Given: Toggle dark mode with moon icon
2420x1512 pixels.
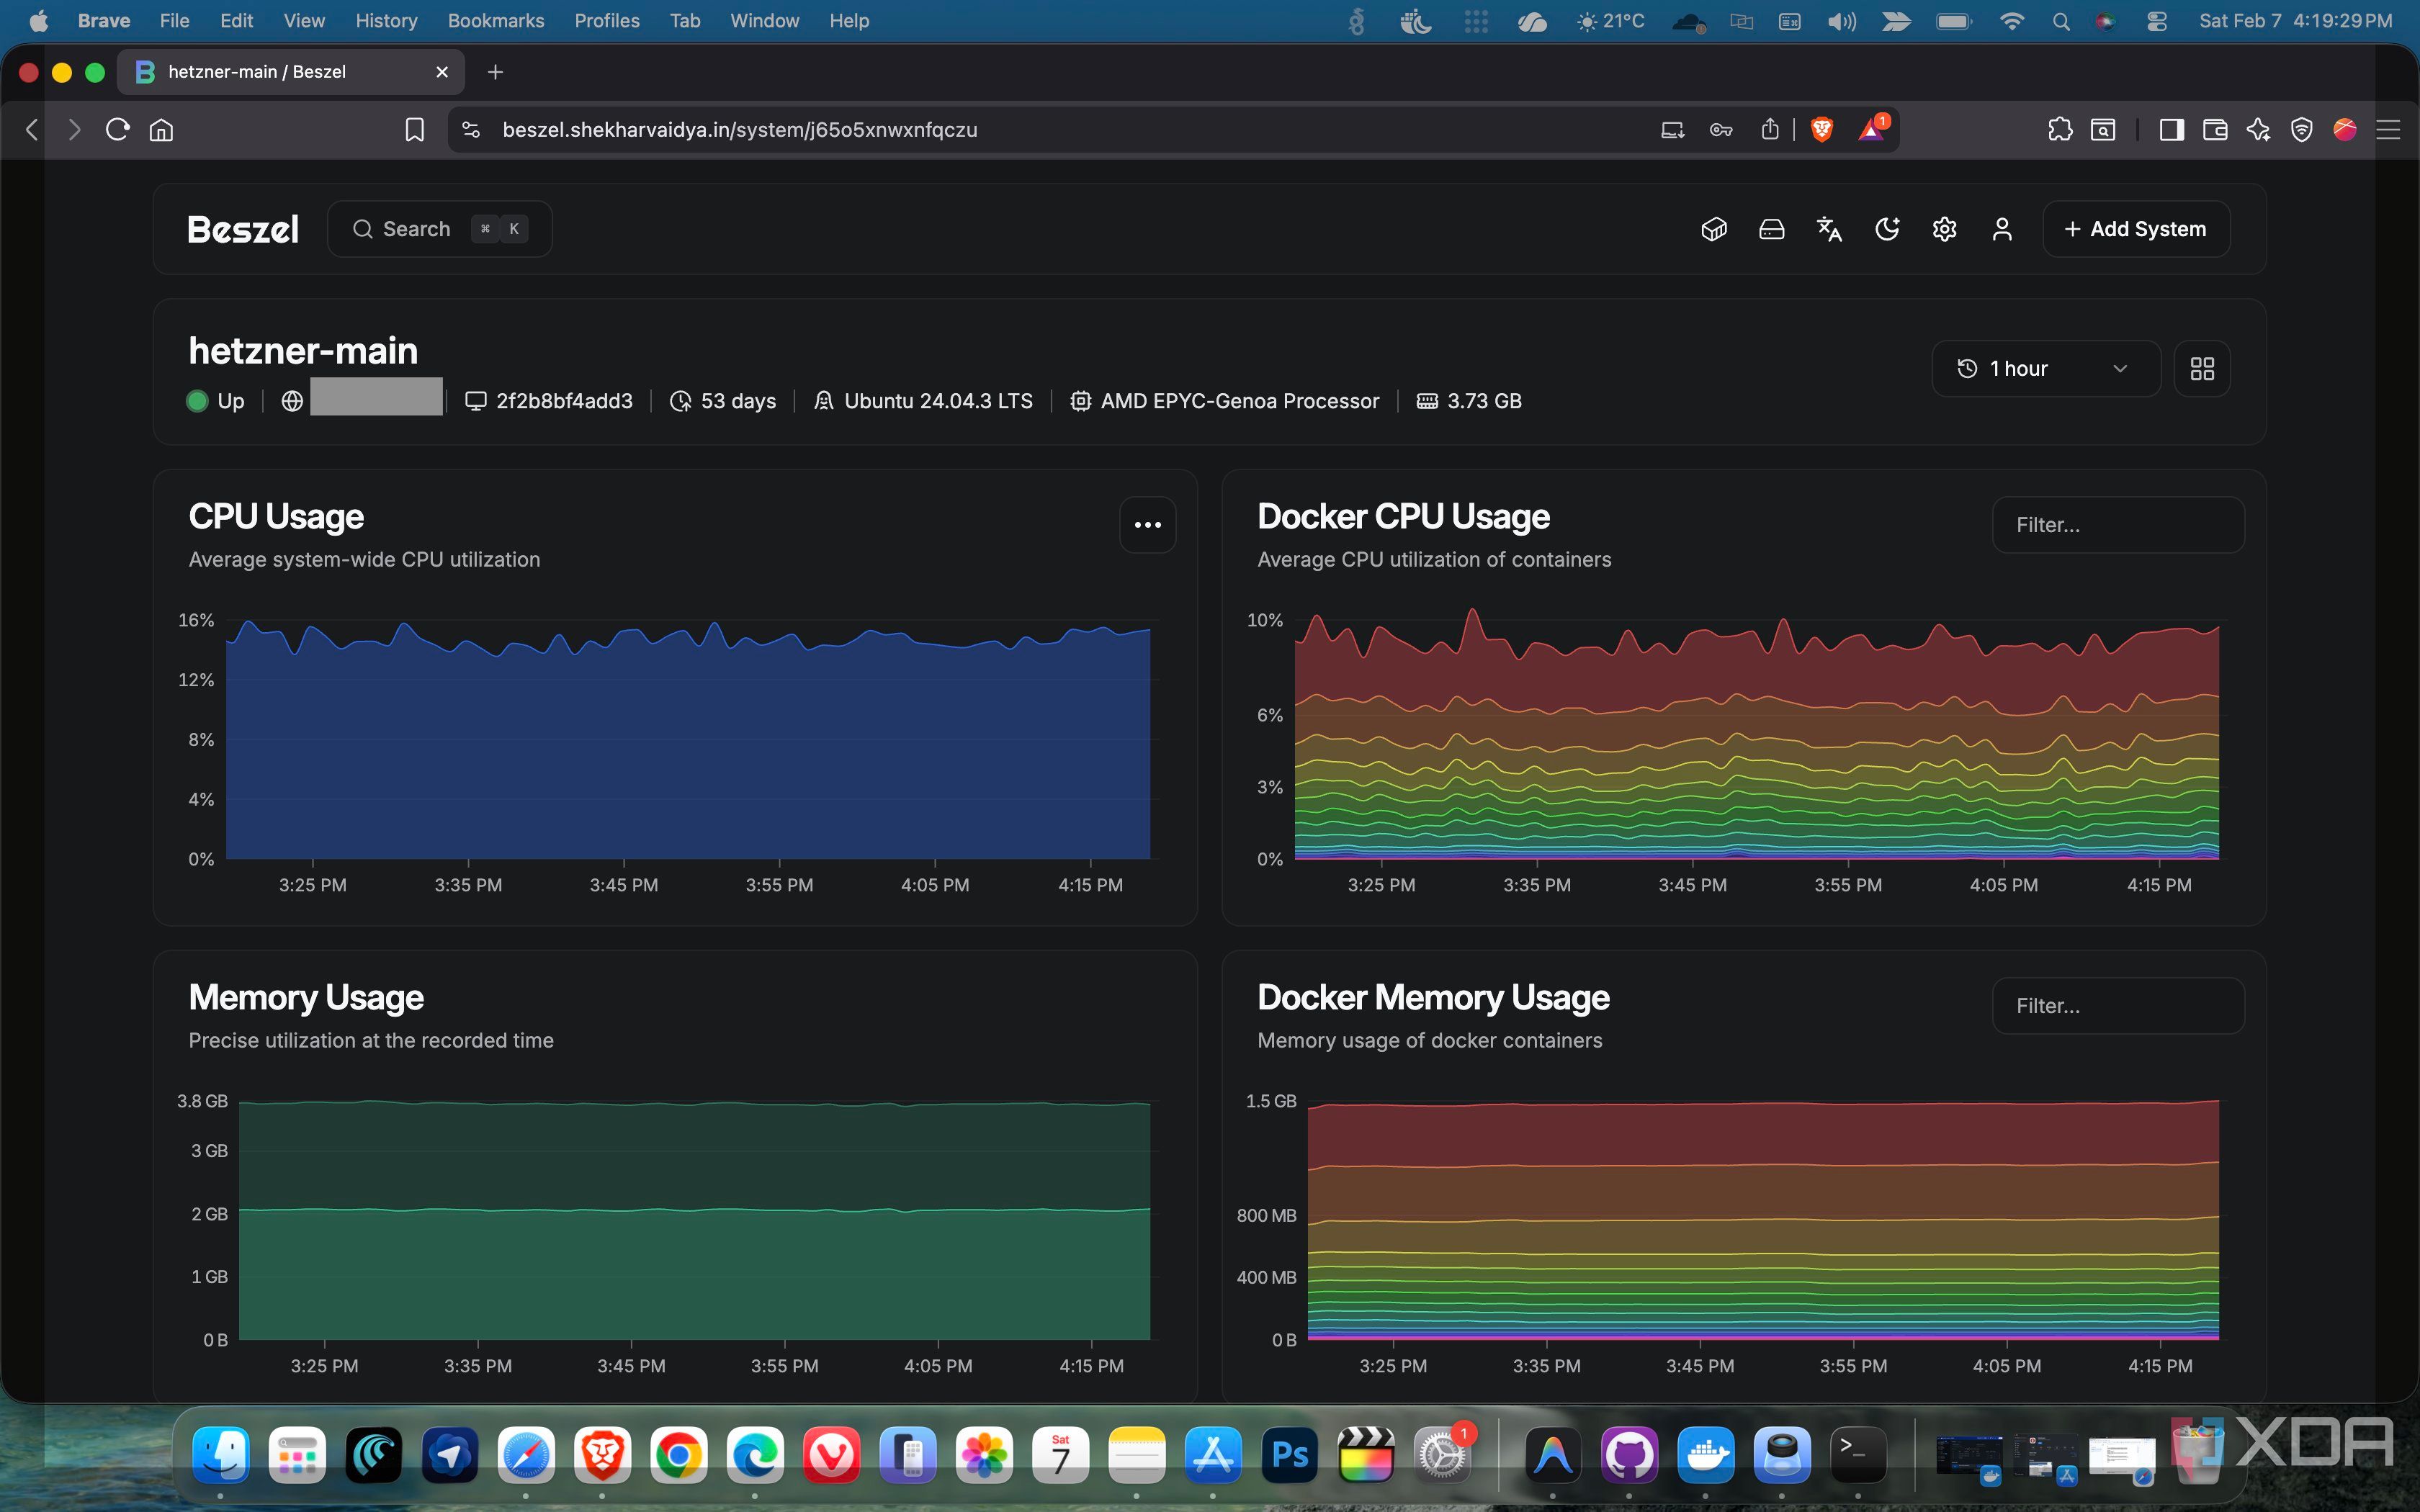Looking at the screenshot, I should coord(1886,229).
